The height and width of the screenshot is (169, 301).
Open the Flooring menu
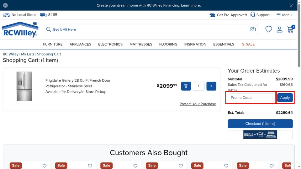[x=168, y=44]
